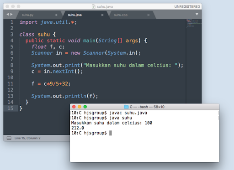This screenshot has width=234, height=170.
Task: Minimize terminal with the yellow button
Action: pos(80,107)
